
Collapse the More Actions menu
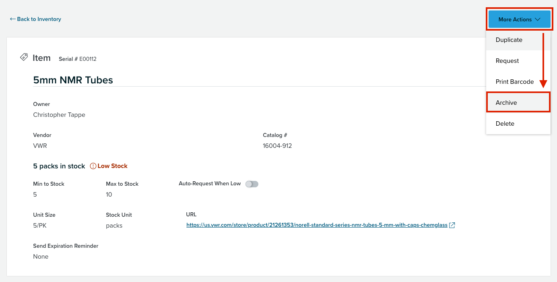pyautogui.click(x=519, y=19)
